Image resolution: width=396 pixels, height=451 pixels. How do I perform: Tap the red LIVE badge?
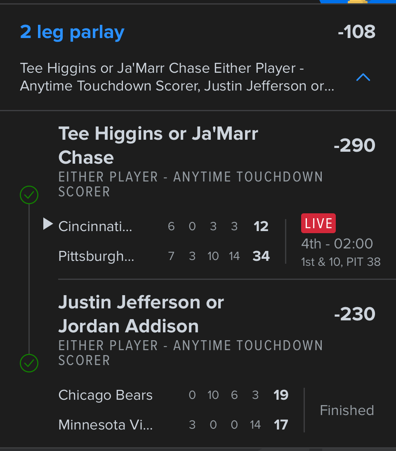pyautogui.click(x=318, y=223)
